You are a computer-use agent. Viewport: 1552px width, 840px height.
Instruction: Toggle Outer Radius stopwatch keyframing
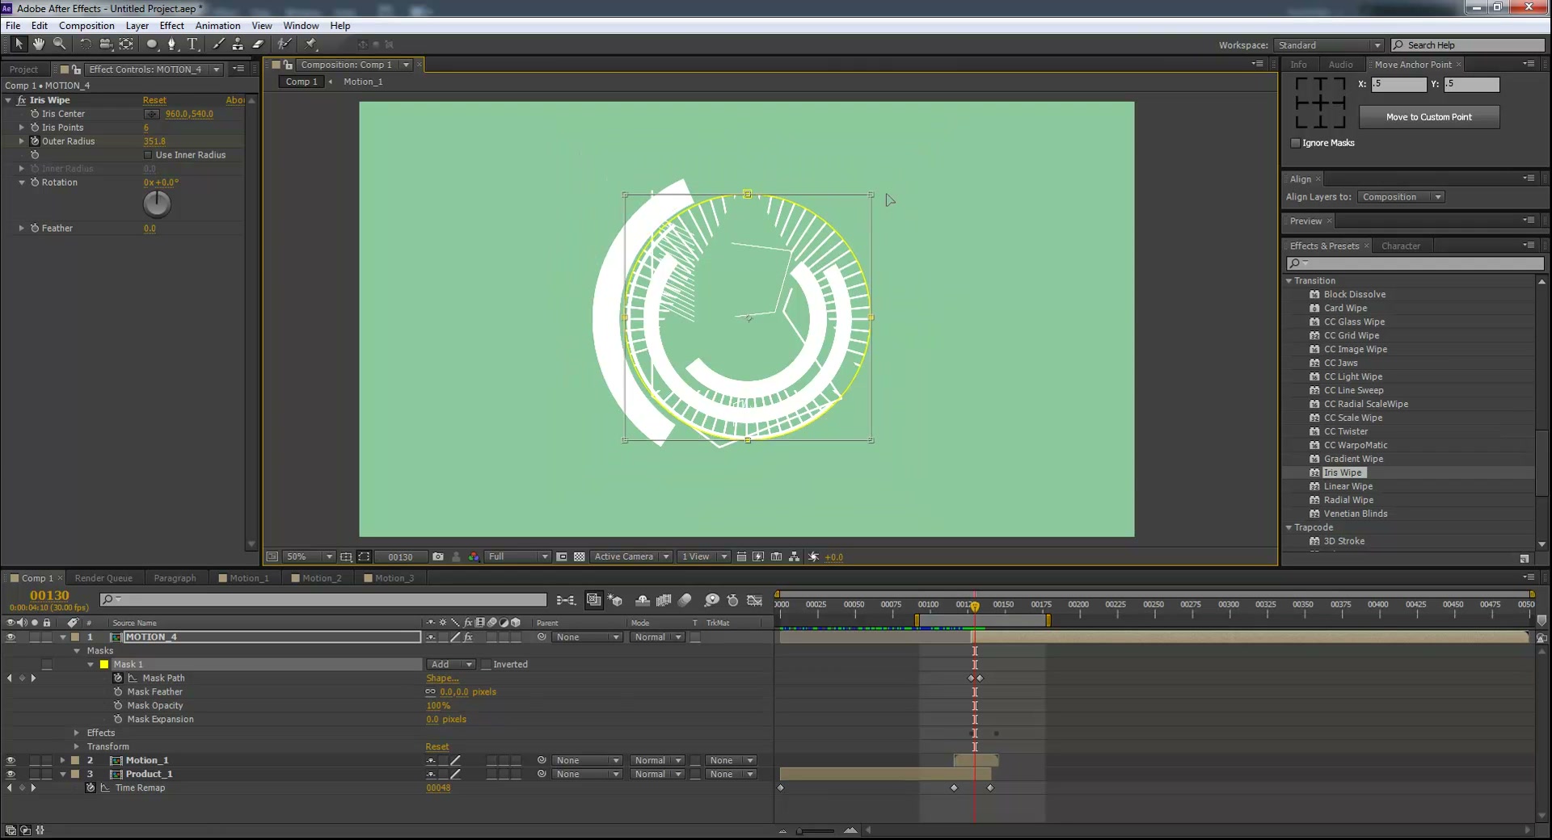35,141
